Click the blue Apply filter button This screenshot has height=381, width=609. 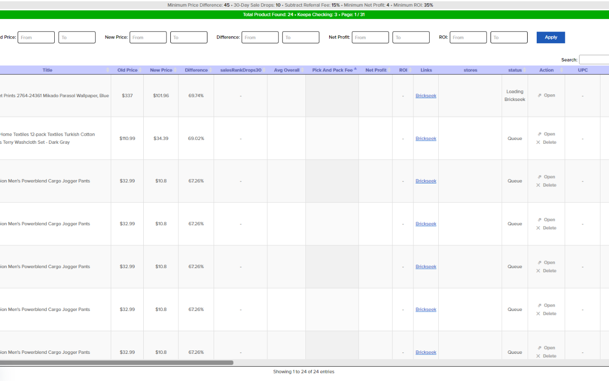click(x=550, y=37)
